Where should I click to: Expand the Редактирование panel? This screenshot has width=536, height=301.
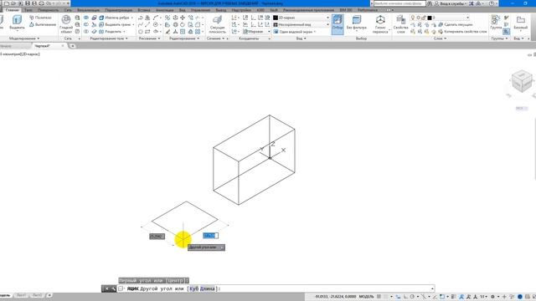[x=184, y=38]
